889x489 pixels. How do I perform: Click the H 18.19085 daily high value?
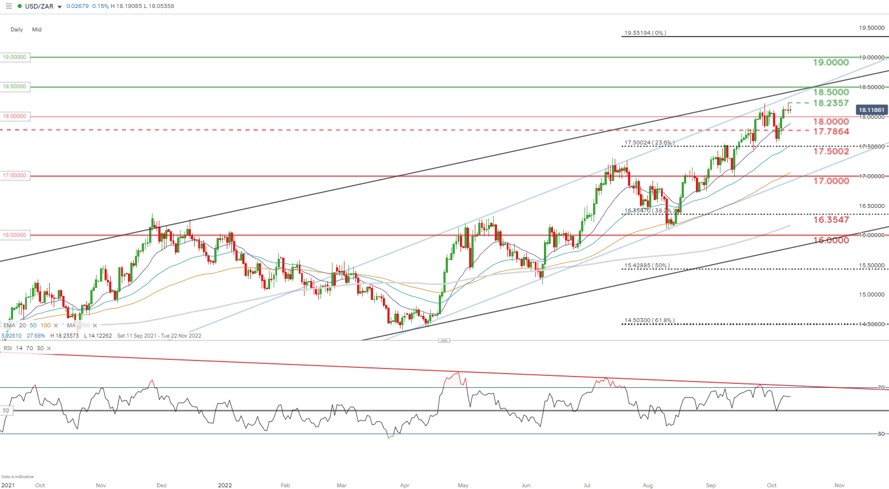coord(127,6)
